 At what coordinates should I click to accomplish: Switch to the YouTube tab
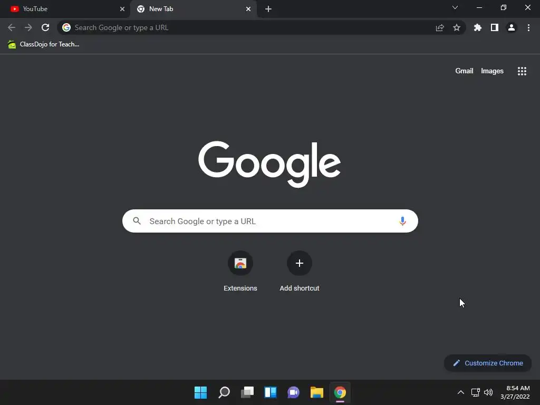tap(65, 9)
